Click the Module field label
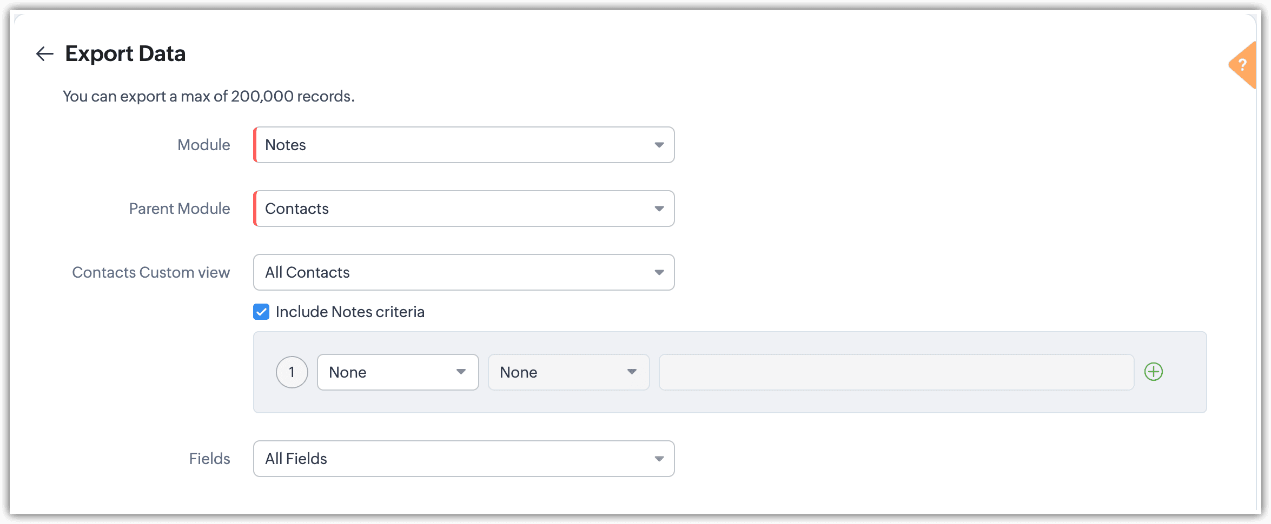 click(203, 145)
